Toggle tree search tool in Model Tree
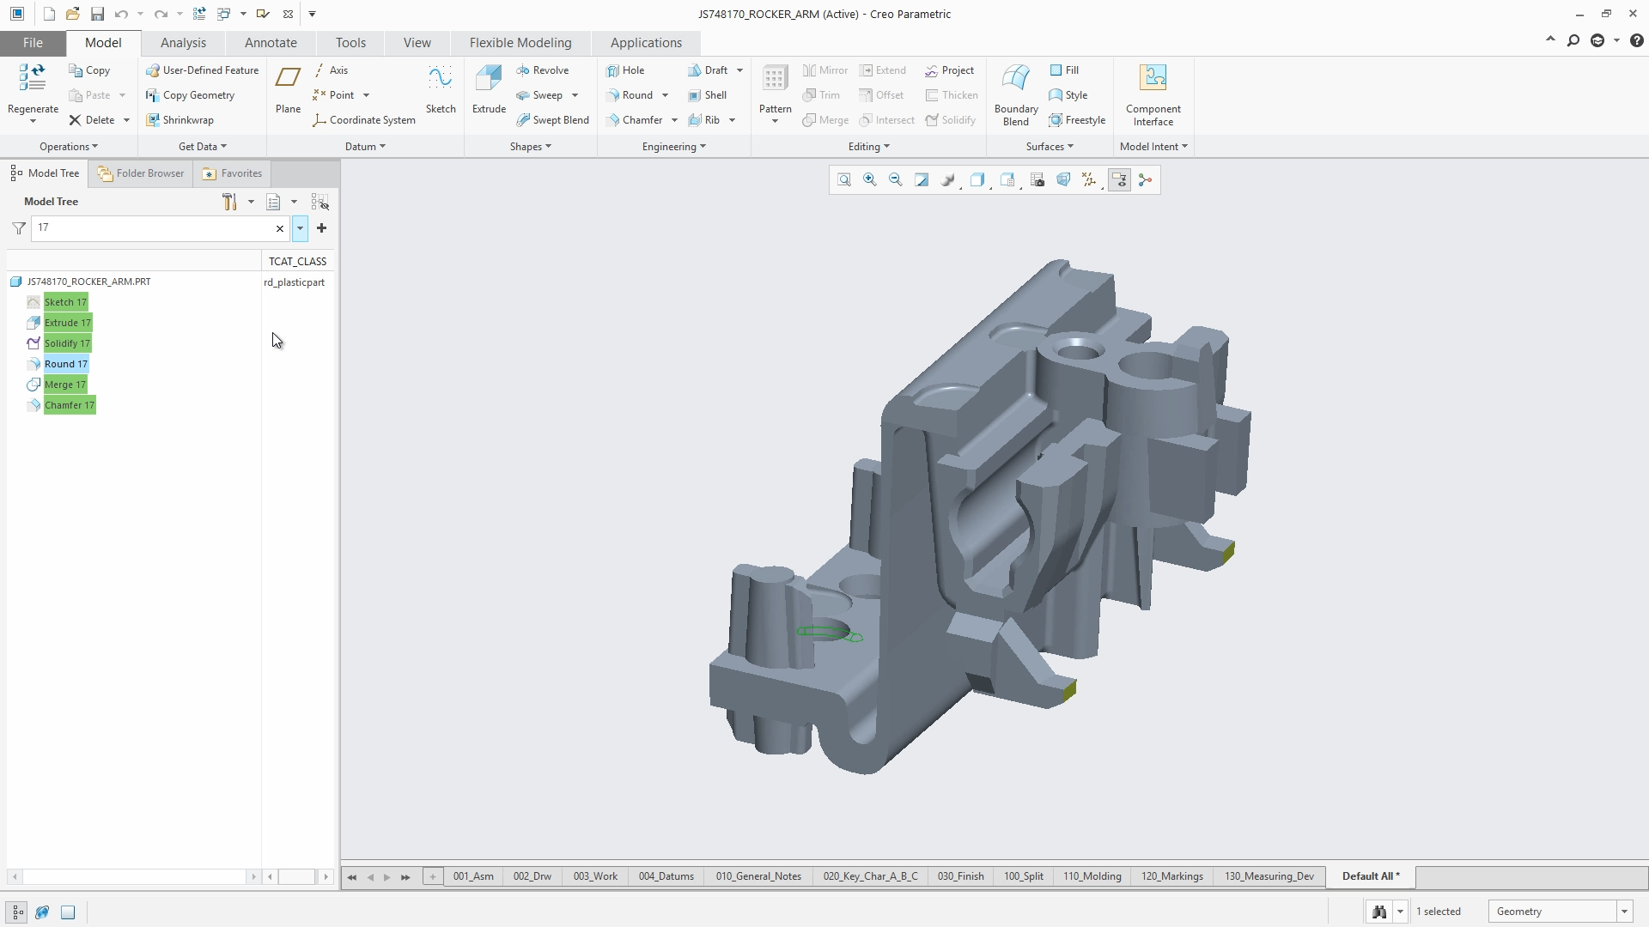This screenshot has height=927, width=1649. tap(319, 202)
